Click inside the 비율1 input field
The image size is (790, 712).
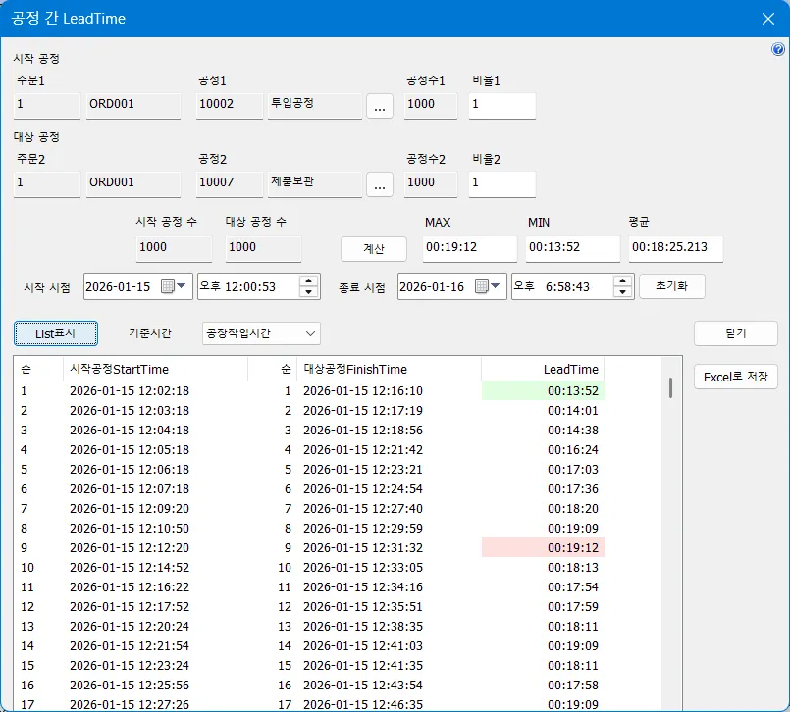click(501, 106)
